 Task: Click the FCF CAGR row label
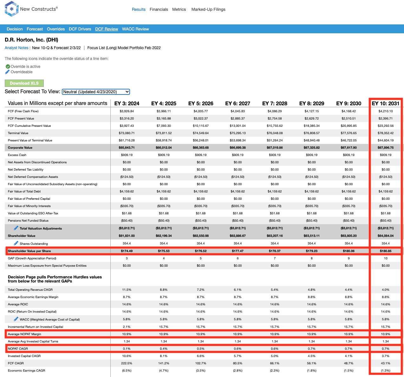(16, 363)
